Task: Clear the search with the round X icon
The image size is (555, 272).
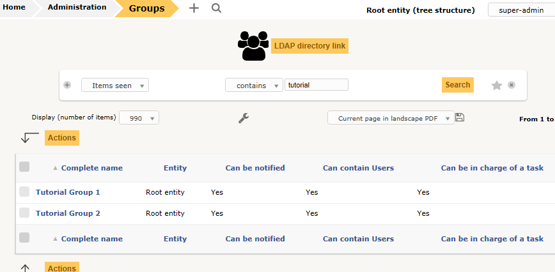Action: [512, 85]
